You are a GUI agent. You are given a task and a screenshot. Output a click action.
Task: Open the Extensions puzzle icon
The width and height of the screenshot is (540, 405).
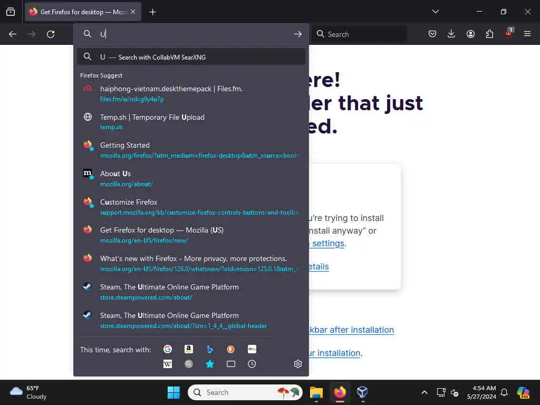(489, 34)
